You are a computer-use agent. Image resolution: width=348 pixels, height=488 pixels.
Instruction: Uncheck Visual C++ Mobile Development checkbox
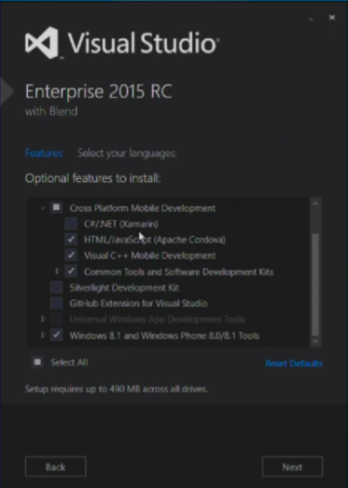[71, 256]
